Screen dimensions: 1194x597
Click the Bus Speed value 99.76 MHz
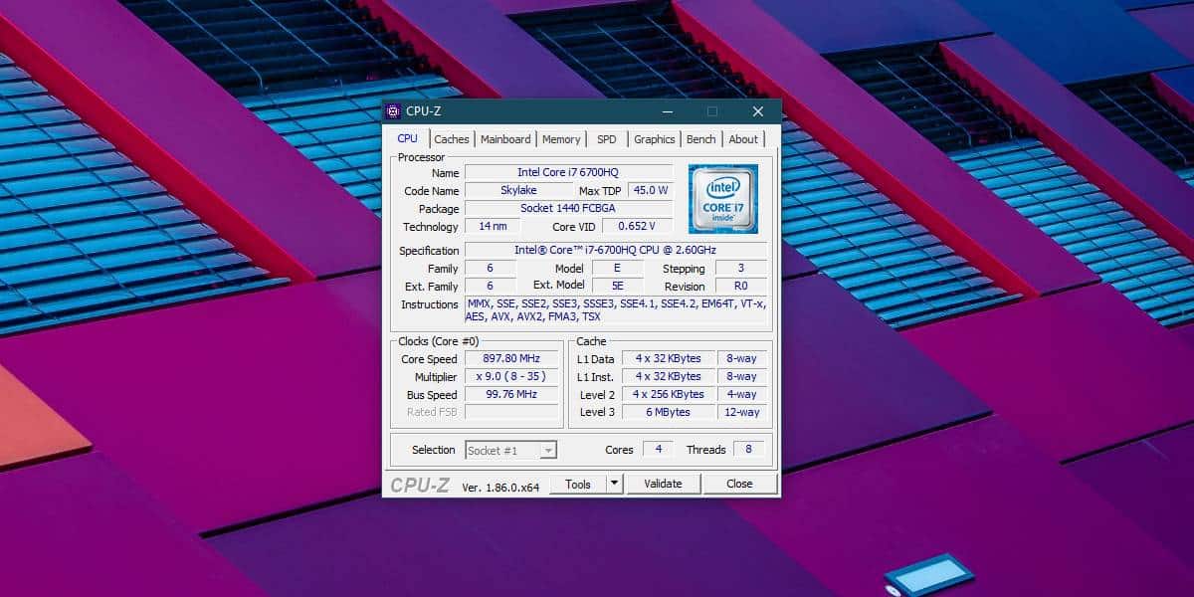[511, 394]
